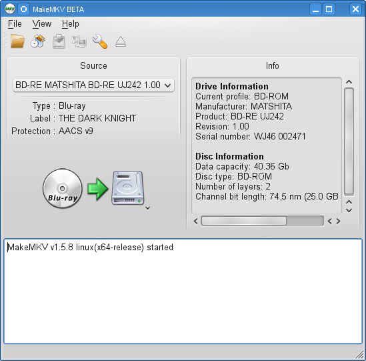Screen dimensions: 366x361
Task: Open the Help menu
Action: [x=70, y=24]
